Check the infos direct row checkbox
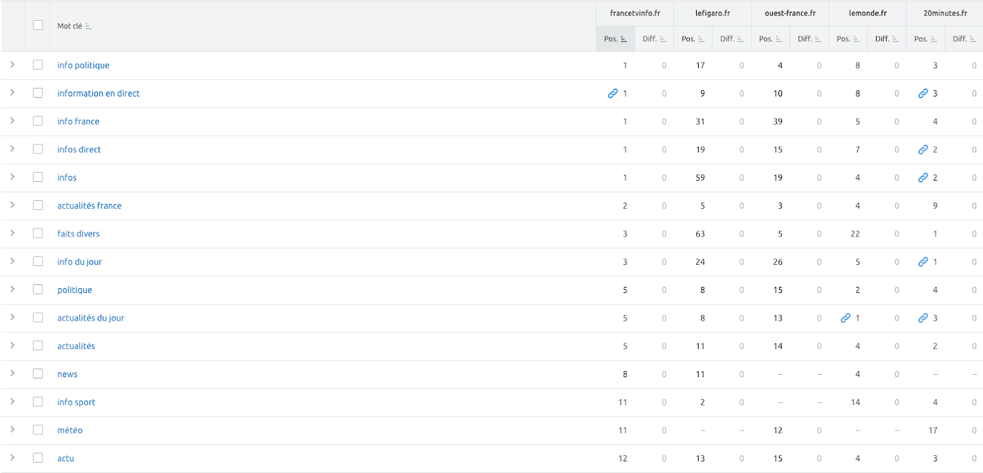 pyautogui.click(x=38, y=149)
